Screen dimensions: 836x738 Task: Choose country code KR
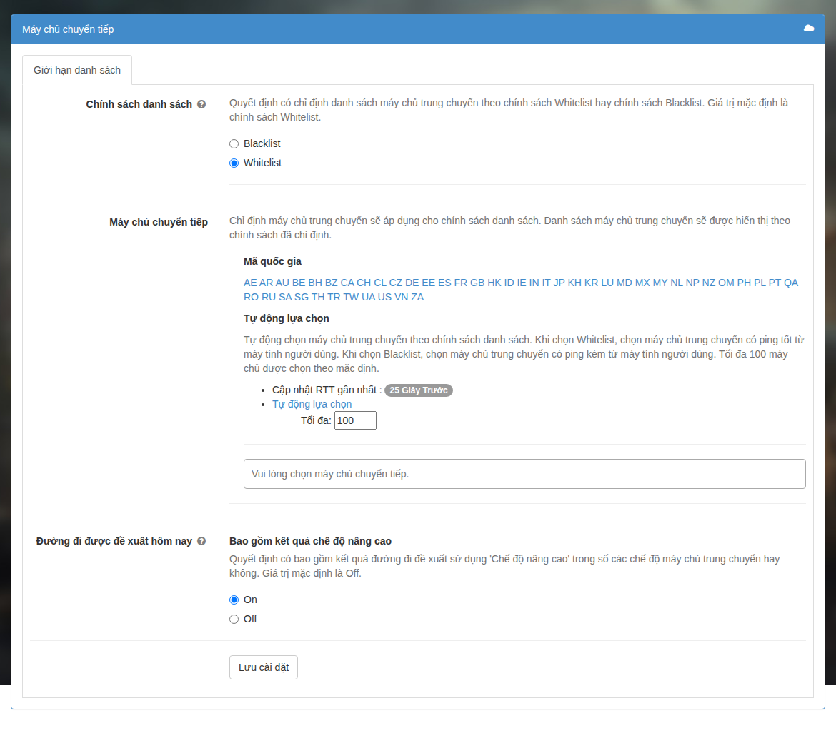click(592, 283)
